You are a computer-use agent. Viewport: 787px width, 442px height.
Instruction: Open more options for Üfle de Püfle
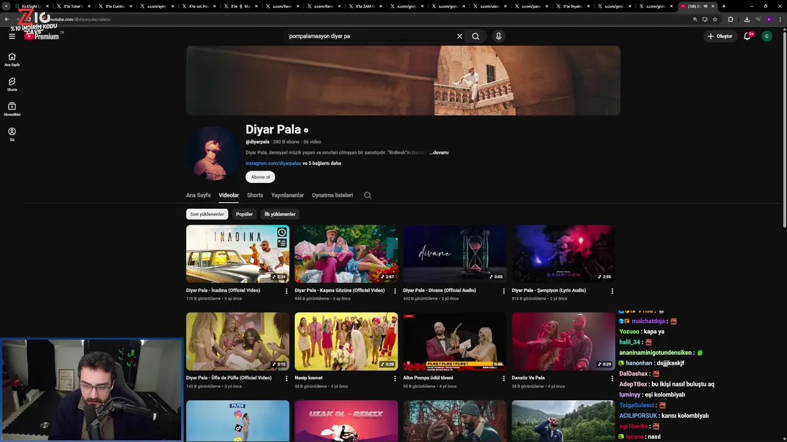(x=287, y=379)
